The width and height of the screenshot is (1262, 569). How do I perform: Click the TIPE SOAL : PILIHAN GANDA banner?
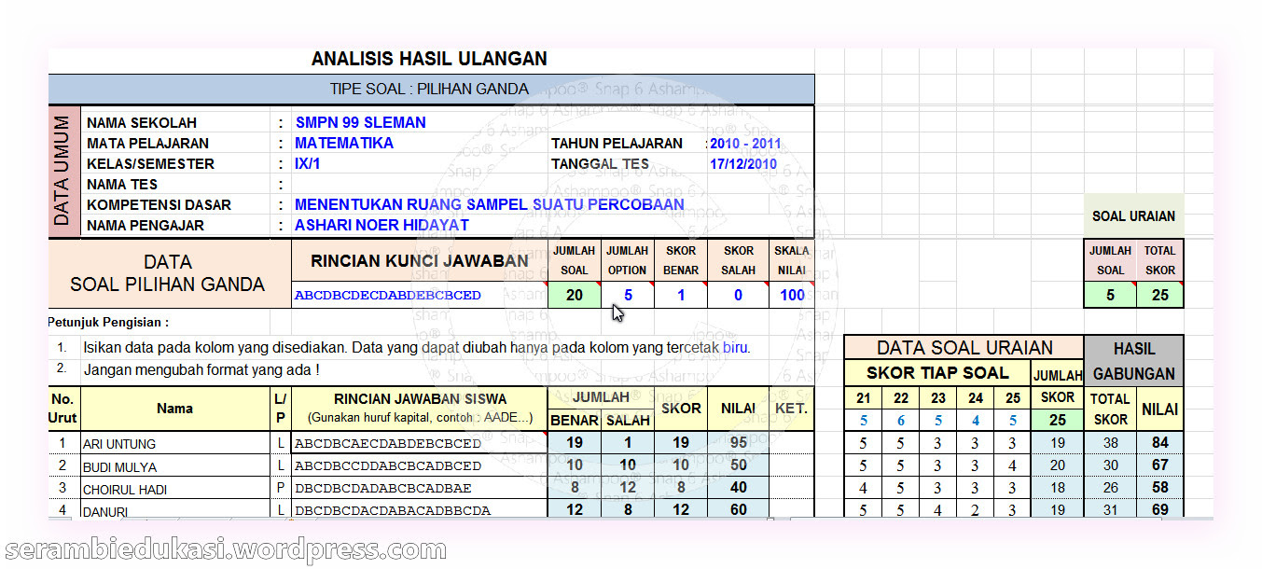click(431, 90)
